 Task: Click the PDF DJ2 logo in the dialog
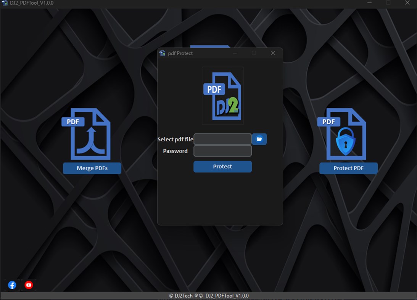pyautogui.click(x=222, y=95)
